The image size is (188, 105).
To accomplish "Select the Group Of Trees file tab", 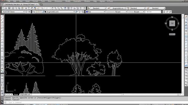I will (x=20, y=5).
